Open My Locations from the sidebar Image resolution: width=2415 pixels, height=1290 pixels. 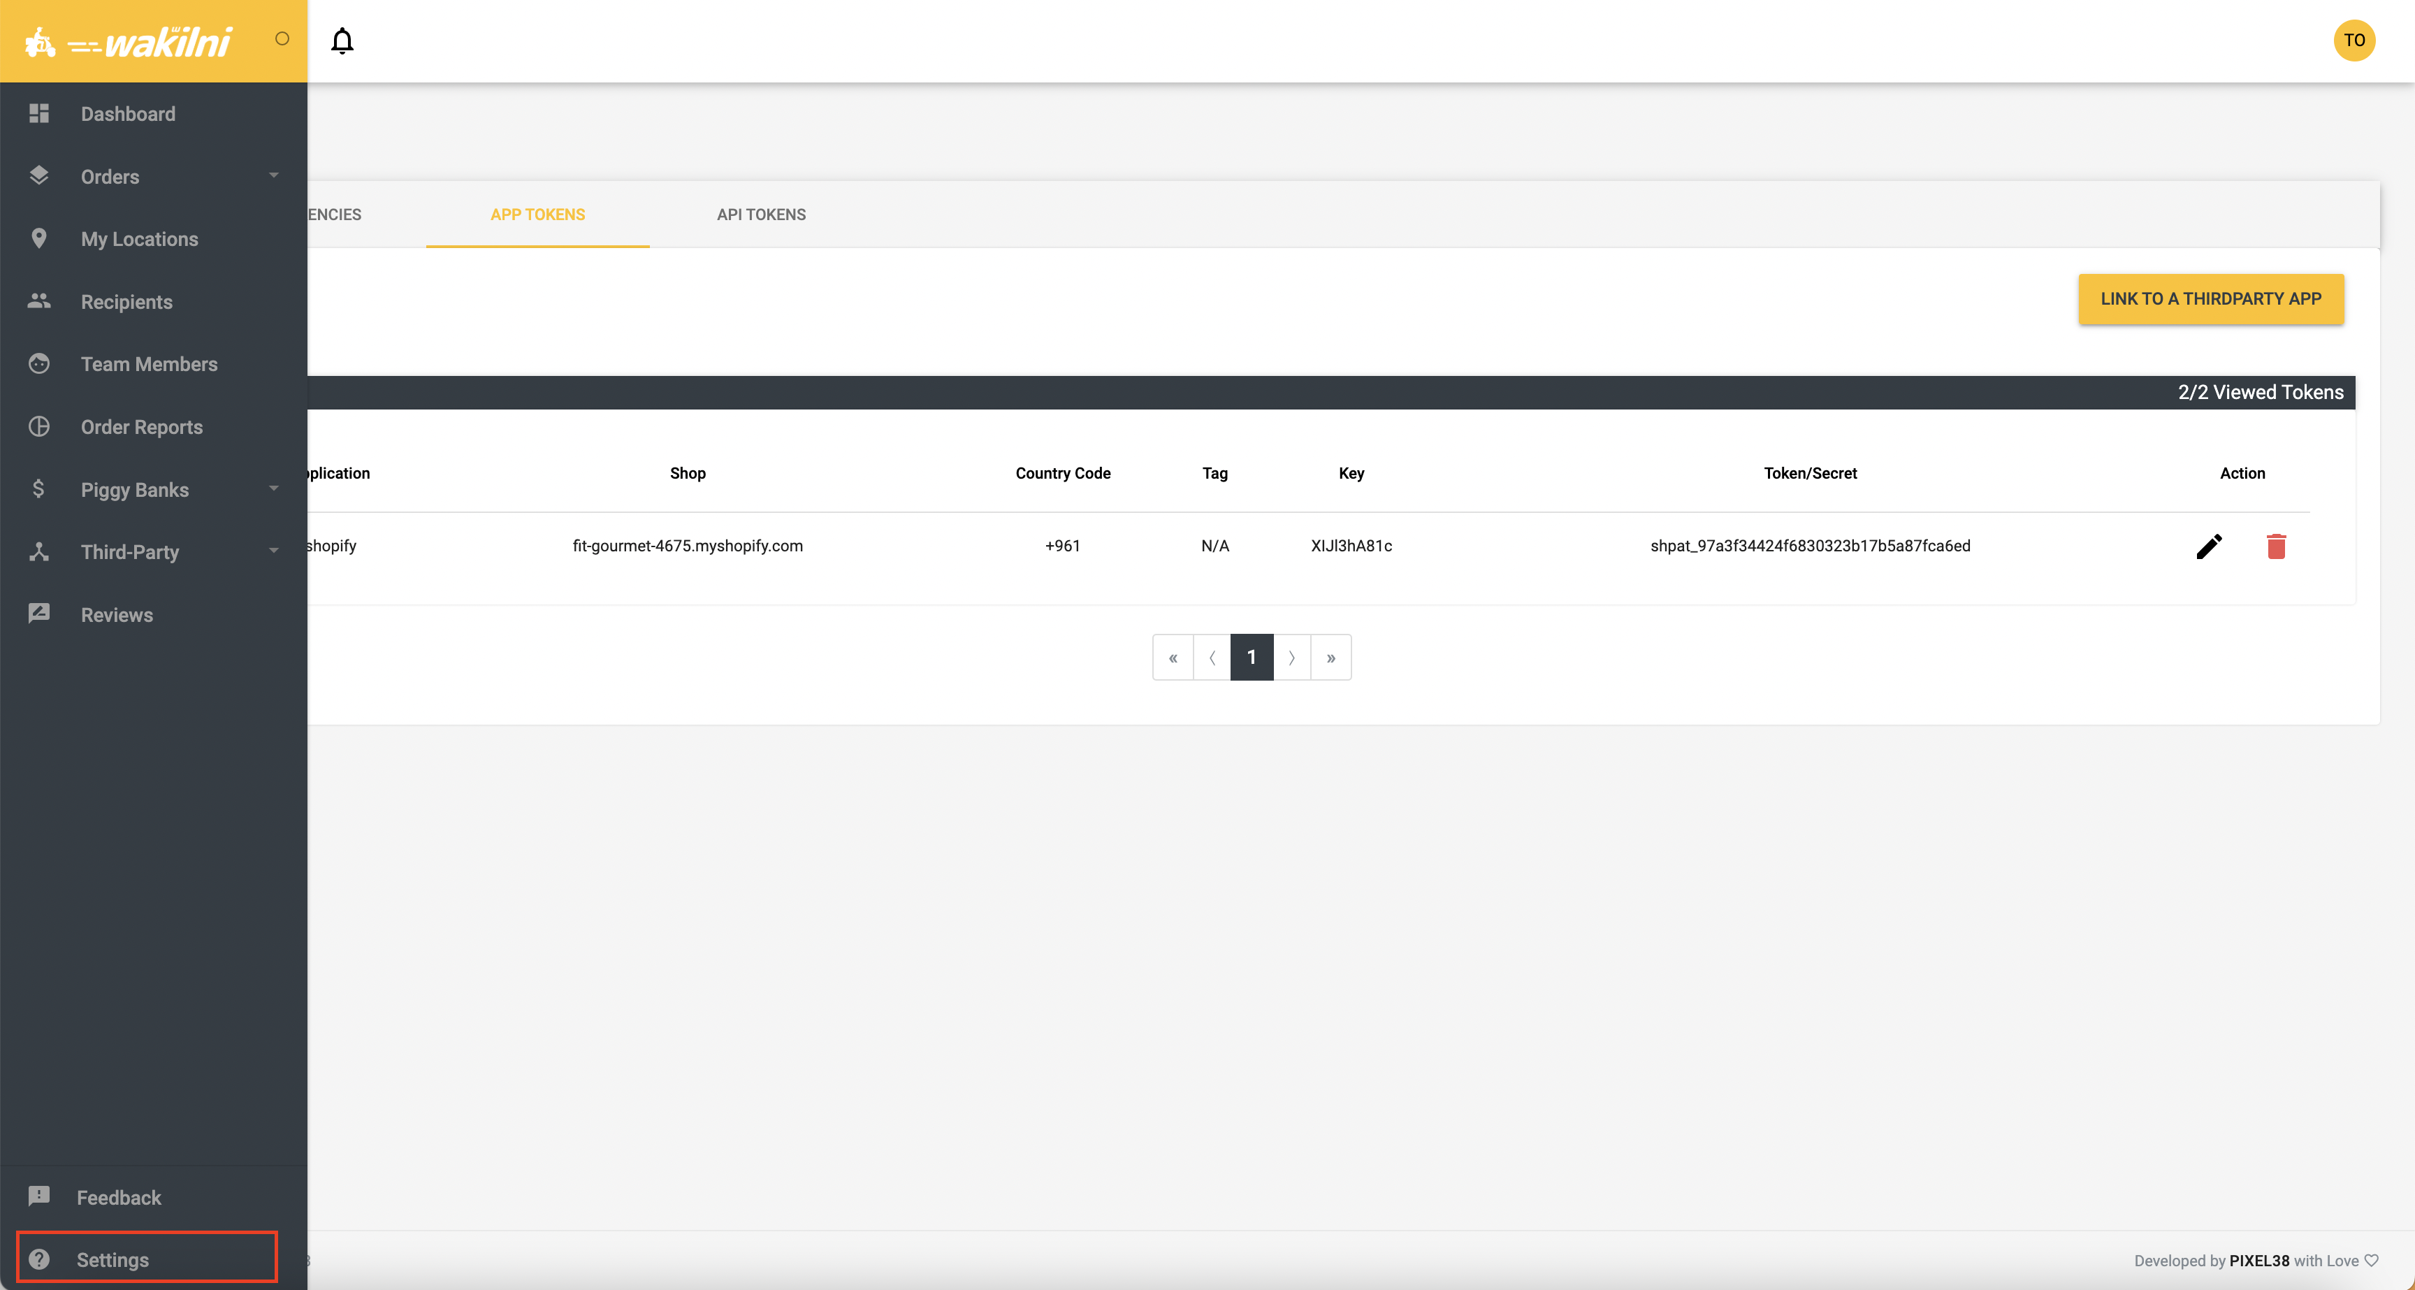[139, 239]
